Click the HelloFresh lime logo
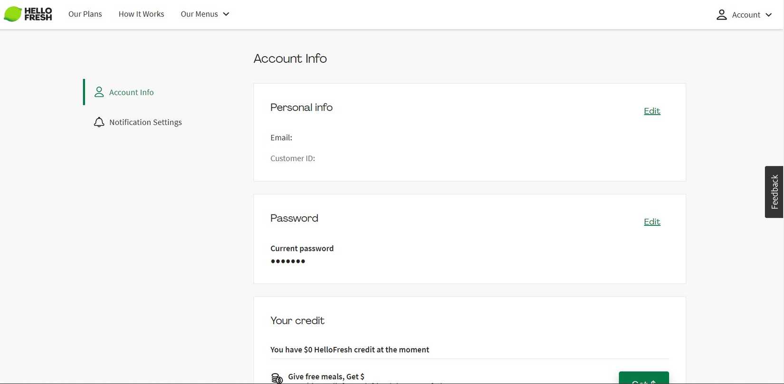Image resolution: width=784 pixels, height=384 pixels. [13, 14]
